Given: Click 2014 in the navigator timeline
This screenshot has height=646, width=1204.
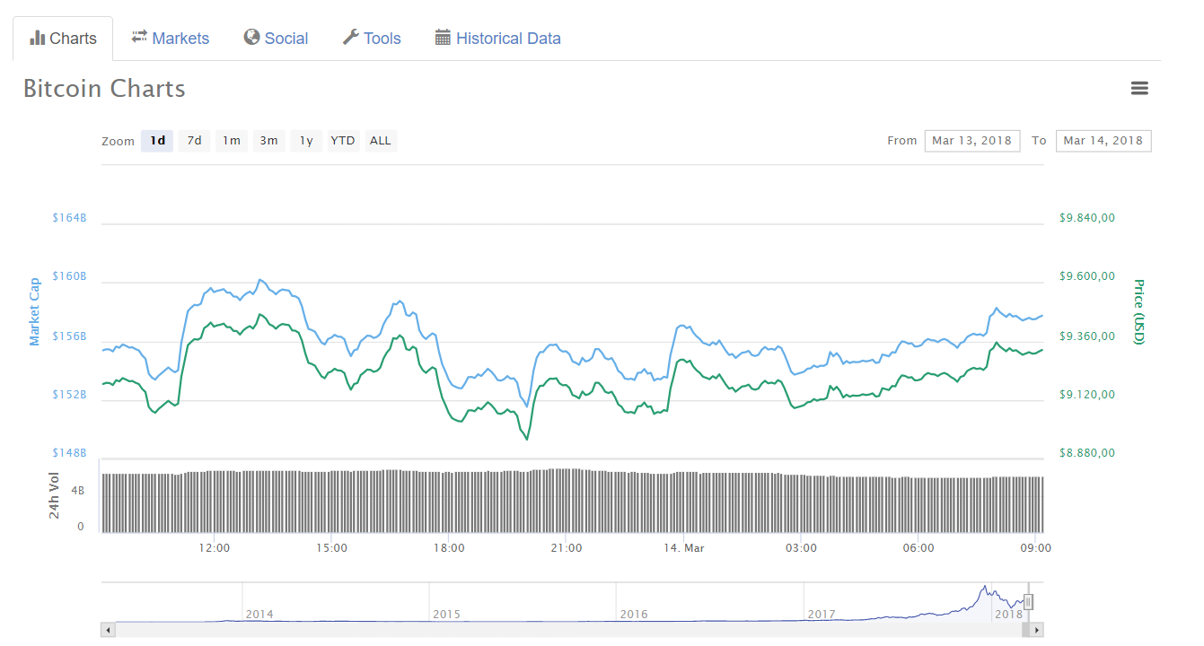Looking at the screenshot, I should point(259,615).
